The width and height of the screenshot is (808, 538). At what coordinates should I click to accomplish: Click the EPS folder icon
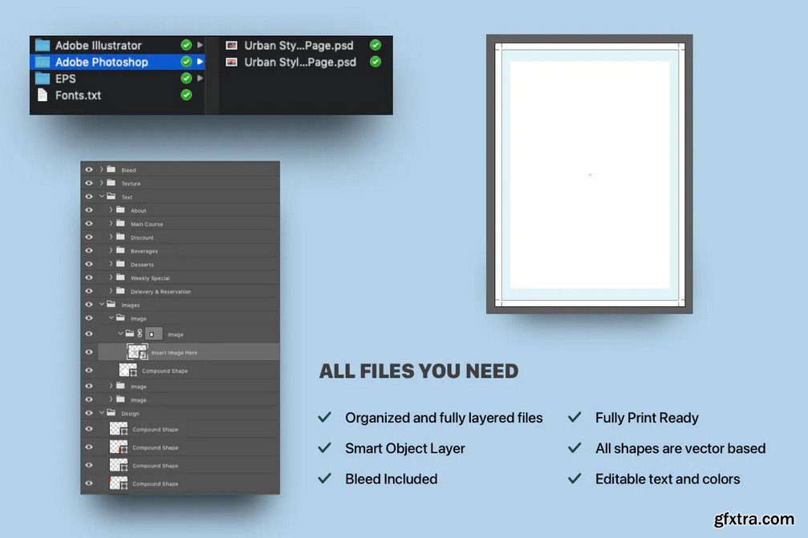(x=42, y=79)
